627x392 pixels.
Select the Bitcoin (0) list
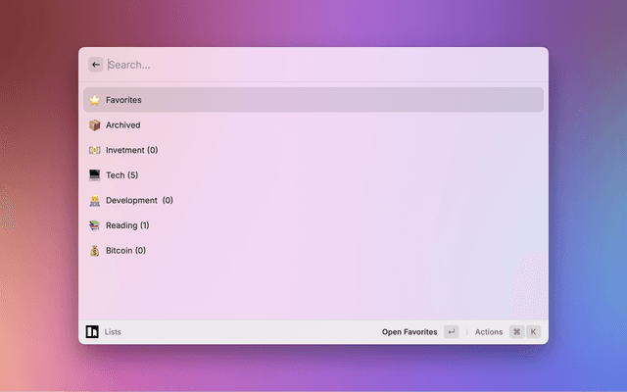point(125,251)
